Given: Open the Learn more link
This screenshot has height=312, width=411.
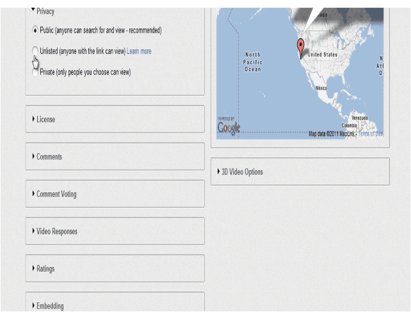Looking at the screenshot, I should click(x=139, y=51).
